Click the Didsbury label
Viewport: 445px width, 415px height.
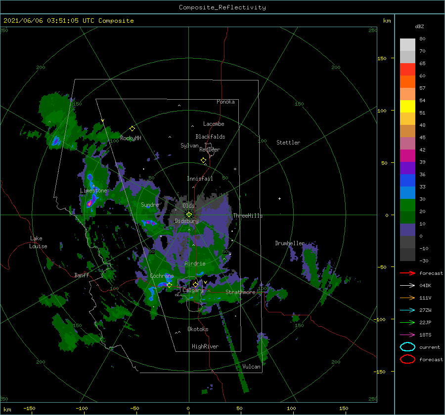click(186, 221)
